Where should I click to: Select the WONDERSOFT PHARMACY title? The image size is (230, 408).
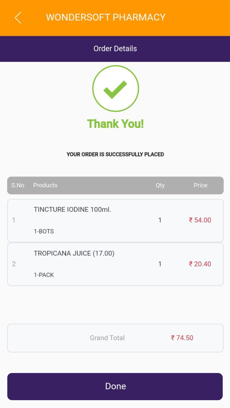(x=106, y=17)
